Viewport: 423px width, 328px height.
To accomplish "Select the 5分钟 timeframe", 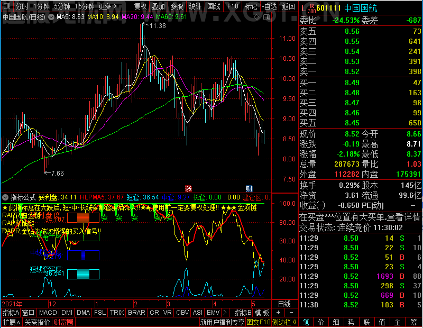I will pos(62,6).
